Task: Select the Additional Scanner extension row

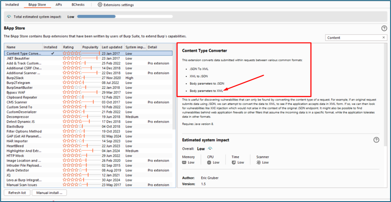Action: 88,73
